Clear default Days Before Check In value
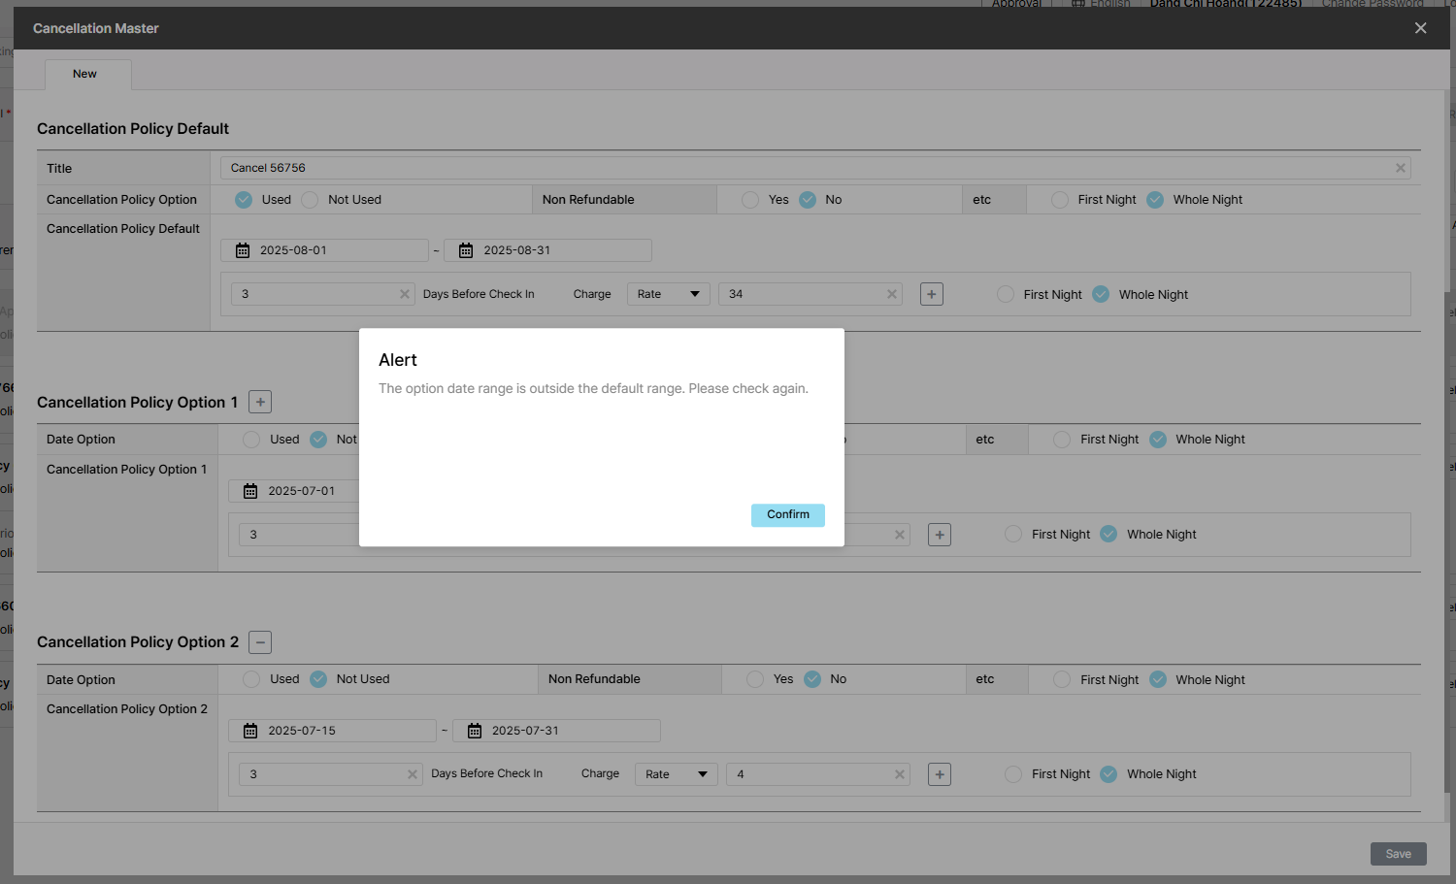This screenshot has width=1456, height=884. tap(405, 294)
